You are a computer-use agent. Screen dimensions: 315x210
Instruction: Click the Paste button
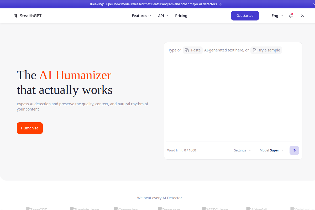[x=193, y=50]
